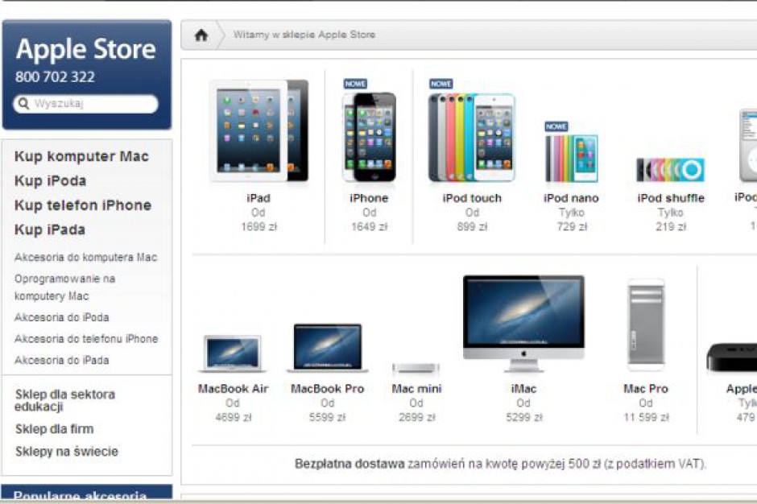Click the 4699 zł MacBook Air price
Image resolution: width=757 pixels, height=504 pixels.
click(234, 418)
